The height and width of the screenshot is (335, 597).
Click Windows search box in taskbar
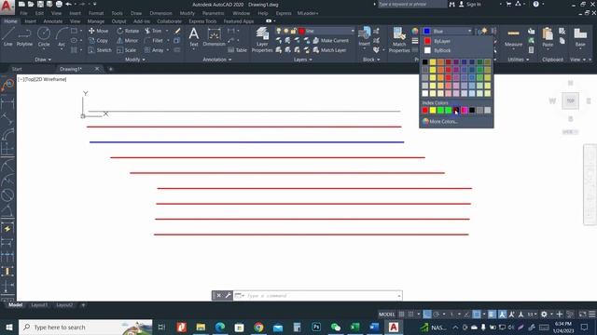pos(85,327)
